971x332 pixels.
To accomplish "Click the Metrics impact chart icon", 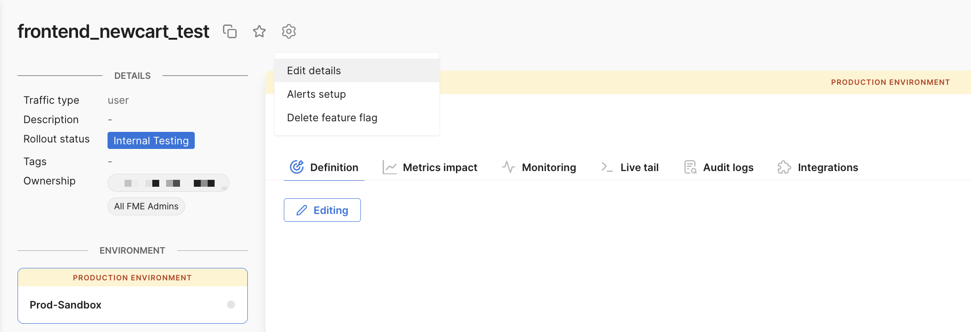I will 390,167.
